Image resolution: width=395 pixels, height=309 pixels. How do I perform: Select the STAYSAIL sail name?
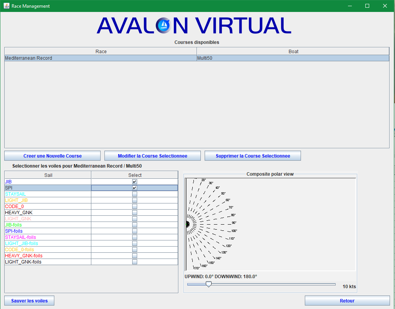pyautogui.click(x=15, y=194)
